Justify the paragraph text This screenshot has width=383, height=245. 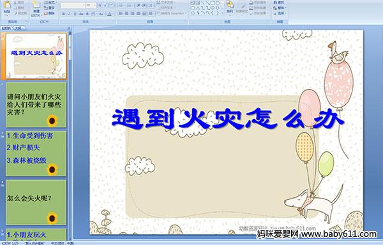click(139, 14)
